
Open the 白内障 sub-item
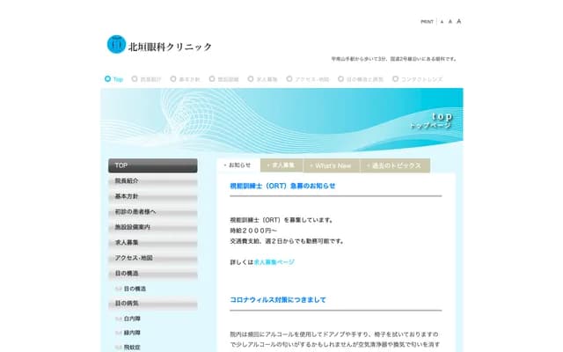coord(132,319)
